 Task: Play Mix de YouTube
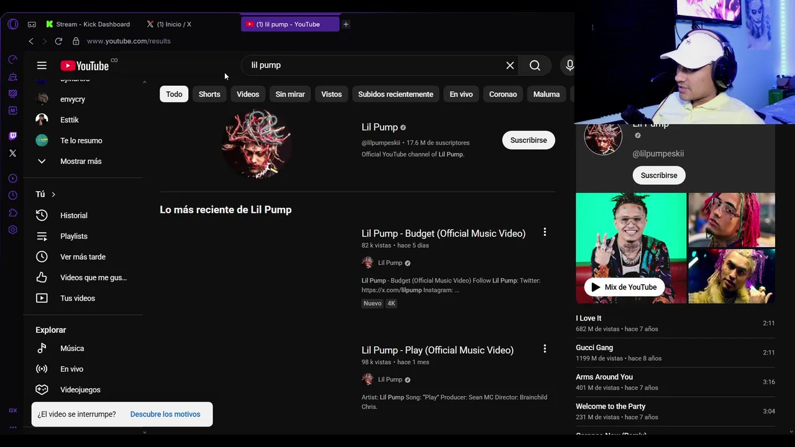(x=624, y=287)
